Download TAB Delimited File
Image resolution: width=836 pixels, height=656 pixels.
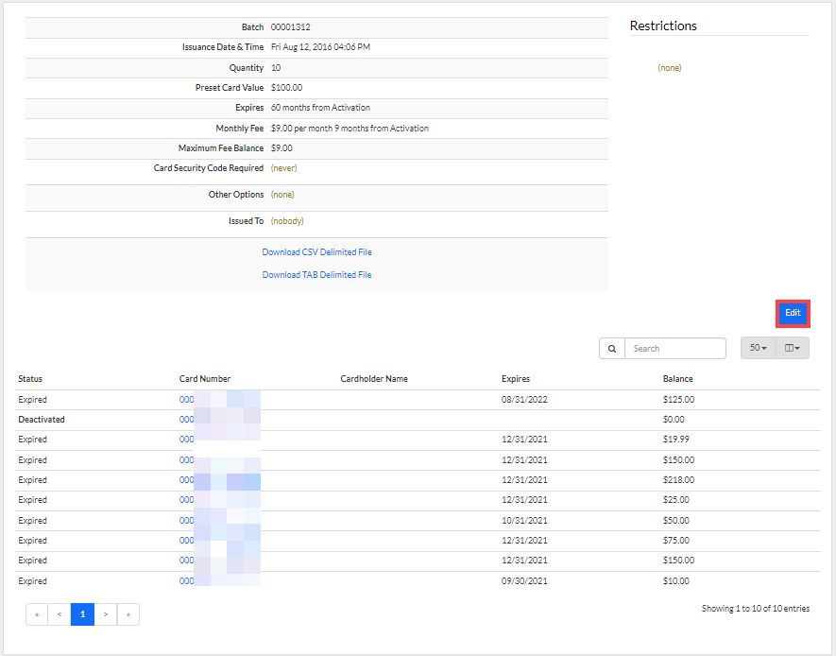pos(316,275)
